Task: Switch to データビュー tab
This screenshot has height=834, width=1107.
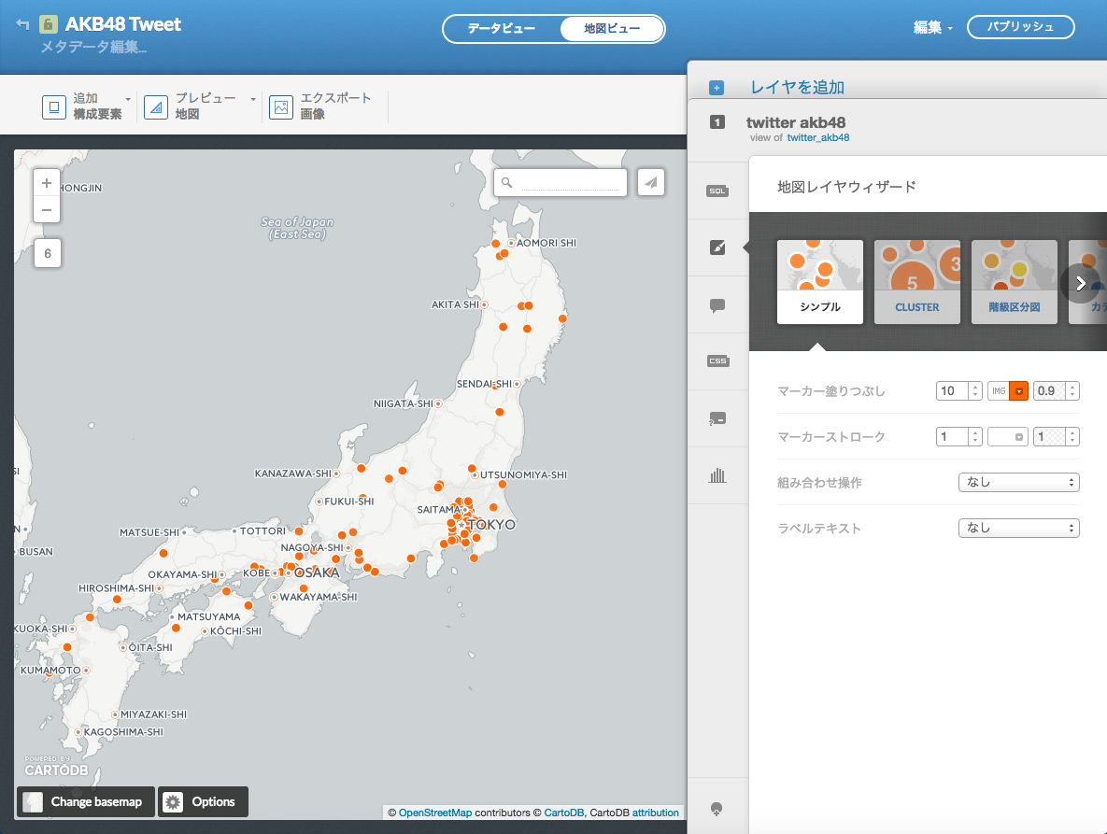Action: [502, 29]
